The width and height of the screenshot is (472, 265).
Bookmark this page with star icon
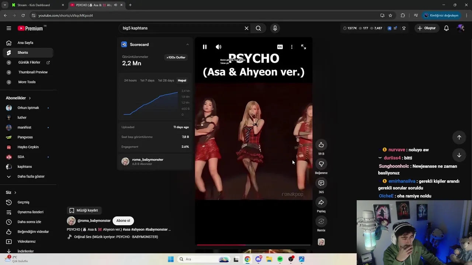pos(390,15)
